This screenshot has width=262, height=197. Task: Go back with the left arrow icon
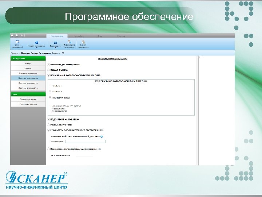coord(12,35)
